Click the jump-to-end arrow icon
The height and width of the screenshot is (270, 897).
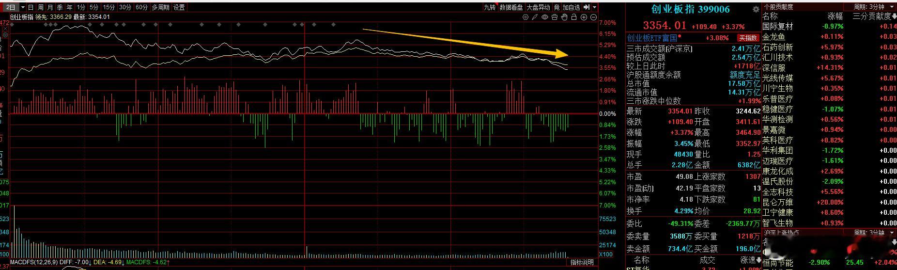[x=587, y=7]
